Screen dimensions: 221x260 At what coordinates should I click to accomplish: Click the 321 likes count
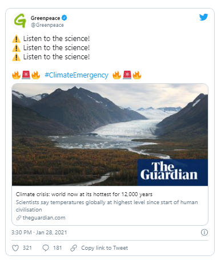tap(27, 248)
